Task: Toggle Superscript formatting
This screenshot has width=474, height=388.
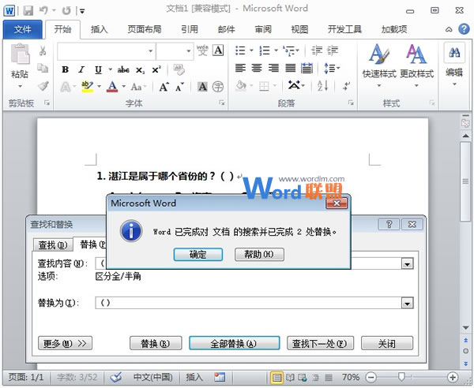Action: (x=156, y=69)
